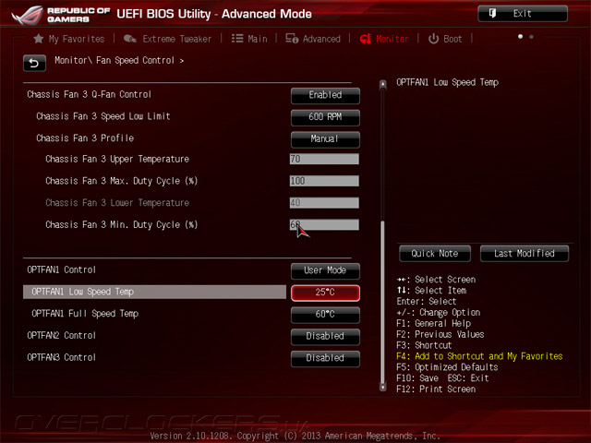Open OPTFAN3 Control Disabled dropdown

coord(325,358)
